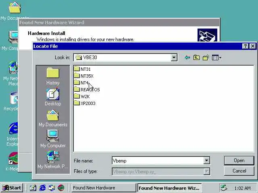Switch to Found New Hardware taskbar button
This screenshot has width=258, height=193.
(104, 188)
